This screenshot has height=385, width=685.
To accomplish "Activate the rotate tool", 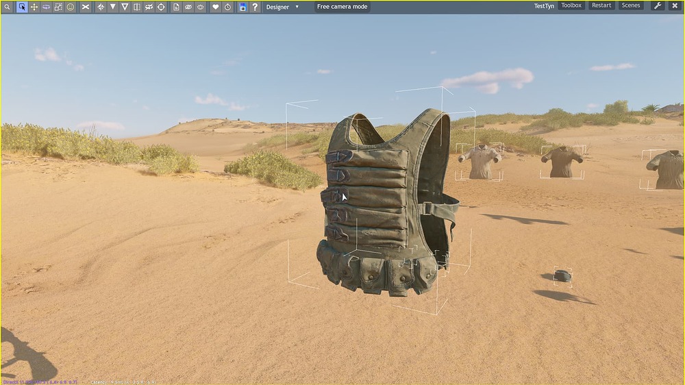I will pyautogui.click(x=46, y=7).
